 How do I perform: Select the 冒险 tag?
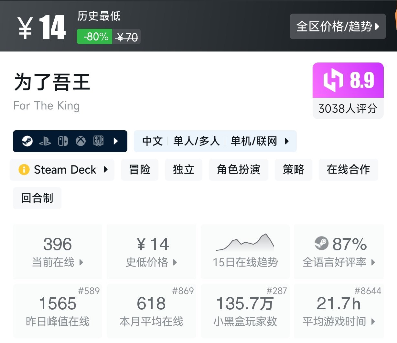[x=140, y=169]
